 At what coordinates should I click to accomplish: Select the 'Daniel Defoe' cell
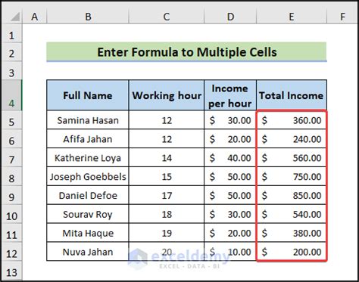88,195
